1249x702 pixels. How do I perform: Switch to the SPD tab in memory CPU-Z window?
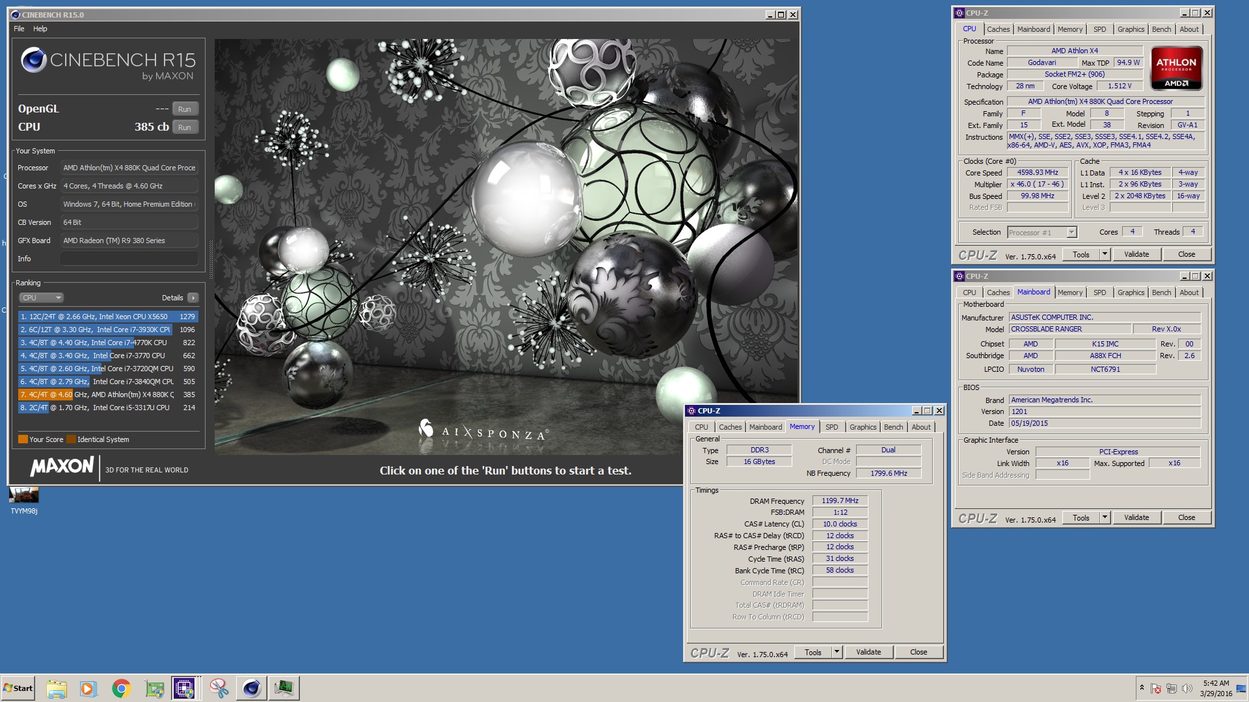click(831, 427)
